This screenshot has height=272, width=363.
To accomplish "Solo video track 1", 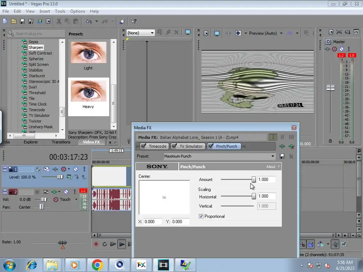I will [84, 169].
